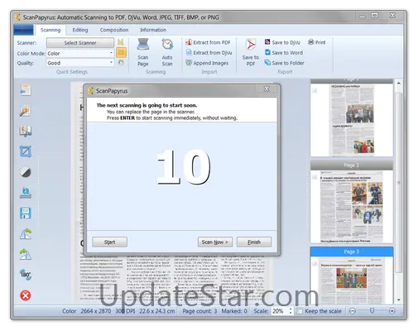Click Save to PDF
The image size is (418, 331).
(x=251, y=52)
